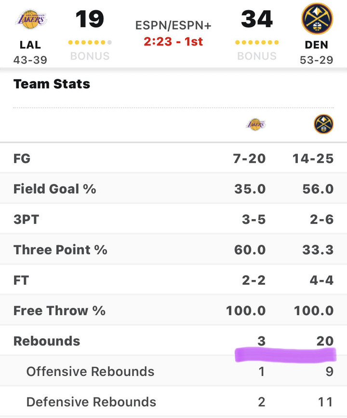Tap the Rebounds stat row label
Image resolution: width=347 pixels, height=418 pixels.
pos(47,341)
